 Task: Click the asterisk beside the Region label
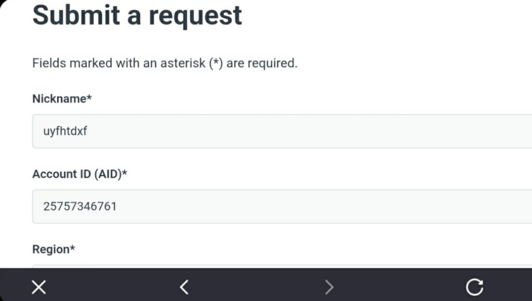(73, 248)
